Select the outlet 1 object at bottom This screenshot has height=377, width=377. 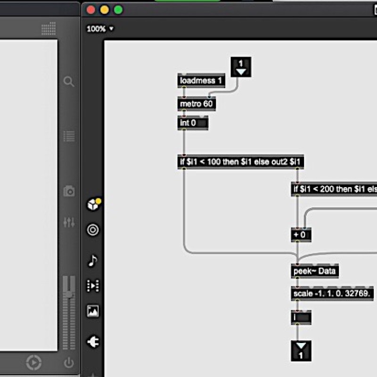(301, 352)
